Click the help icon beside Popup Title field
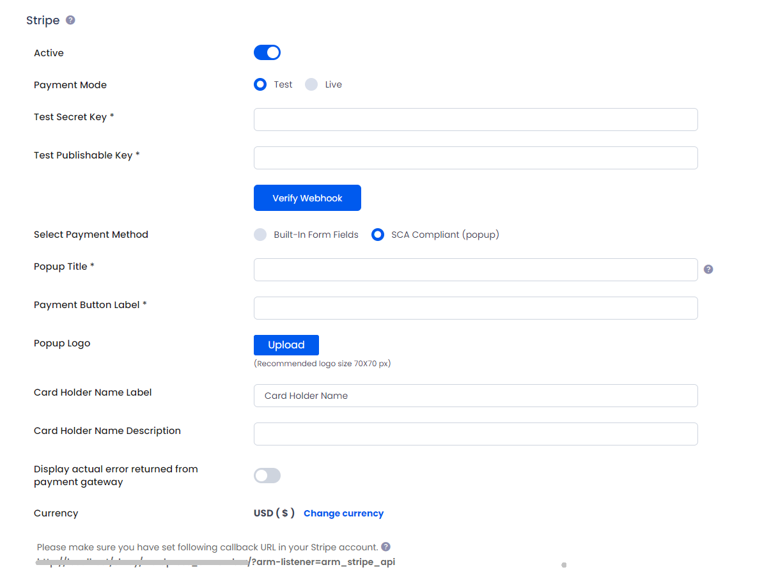778x581 pixels. (x=708, y=269)
